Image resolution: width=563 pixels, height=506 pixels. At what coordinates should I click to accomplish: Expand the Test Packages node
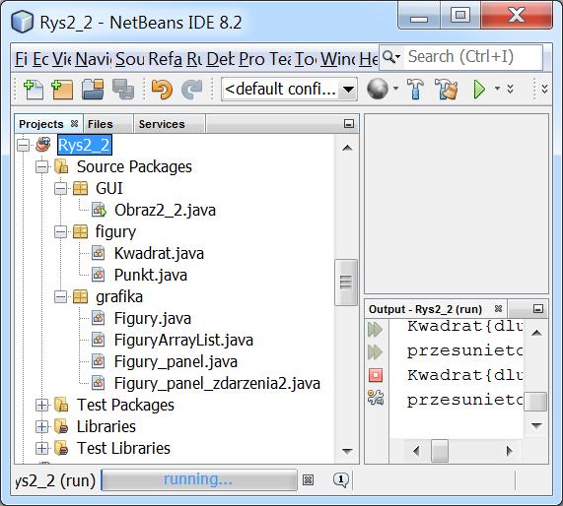(x=42, y=406)
